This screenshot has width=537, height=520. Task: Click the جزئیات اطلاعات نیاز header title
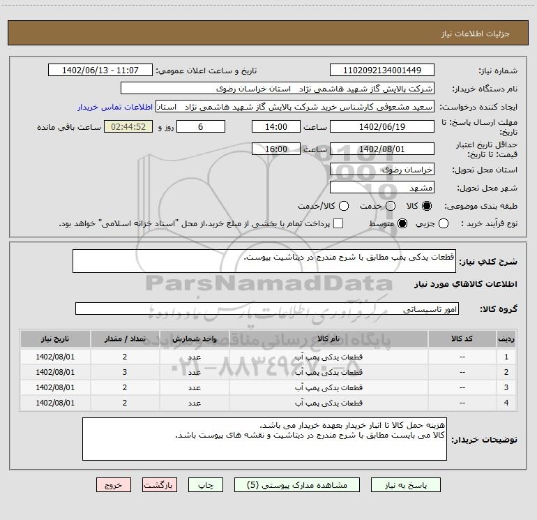tap(476, 34)
